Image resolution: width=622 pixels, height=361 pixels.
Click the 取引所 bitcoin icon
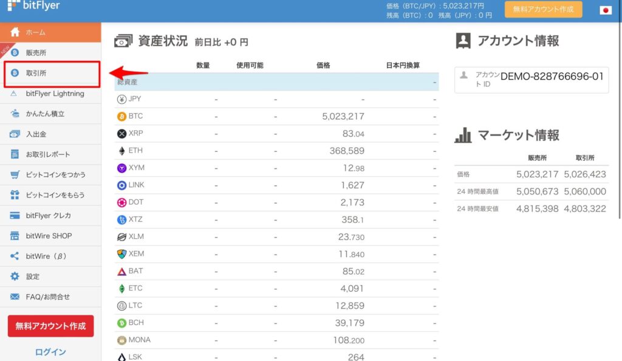[x=15, y=73]
